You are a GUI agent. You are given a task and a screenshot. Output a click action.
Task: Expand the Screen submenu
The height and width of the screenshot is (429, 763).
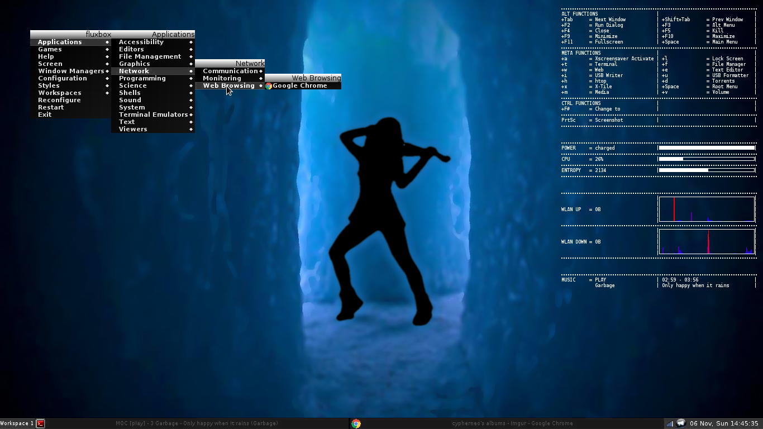[70, 64]
